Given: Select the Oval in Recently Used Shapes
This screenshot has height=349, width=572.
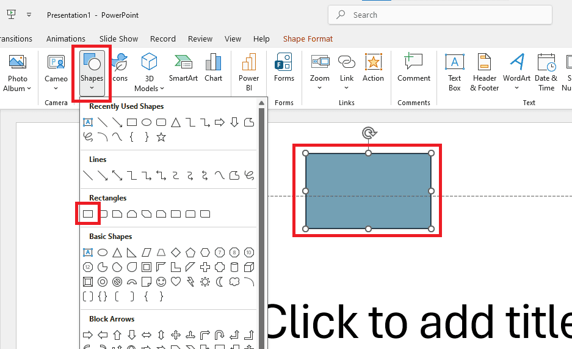Looking at the screenshot, I should tap(147, 122).
